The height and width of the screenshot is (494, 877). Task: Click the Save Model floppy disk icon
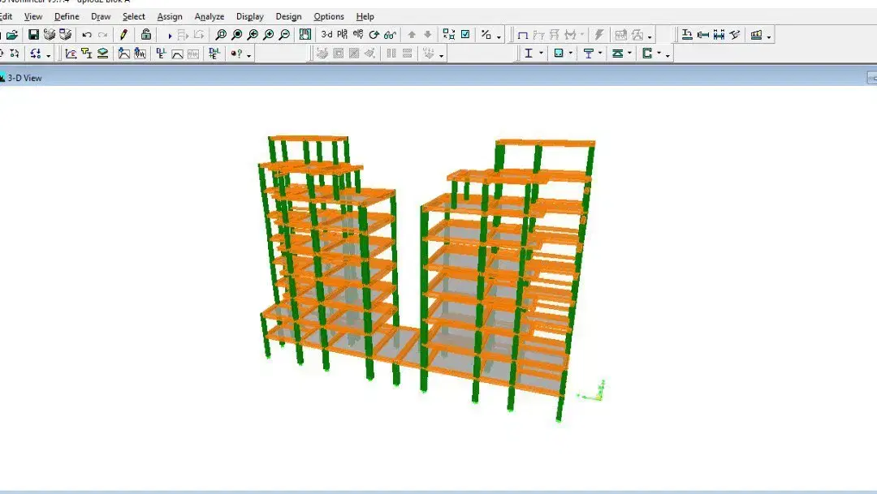point(33,35)
